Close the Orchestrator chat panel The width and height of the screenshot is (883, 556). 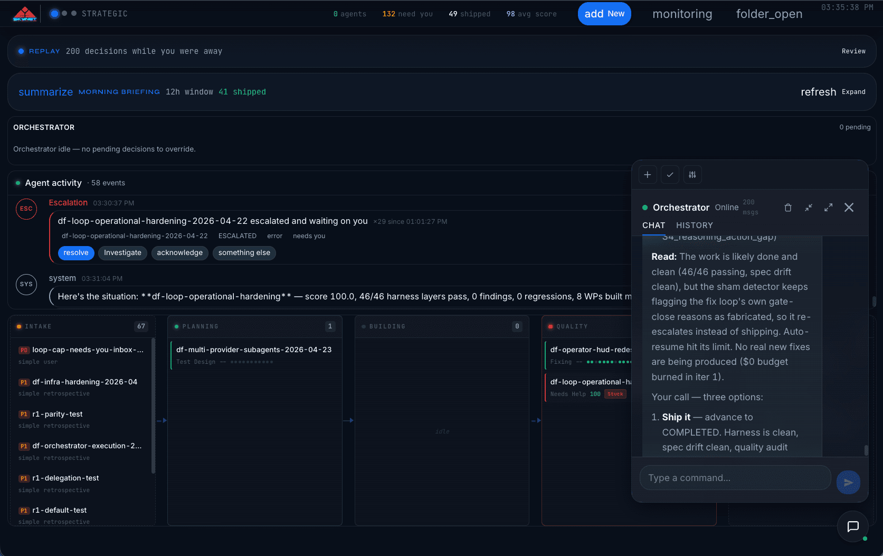tap(849, 208)
